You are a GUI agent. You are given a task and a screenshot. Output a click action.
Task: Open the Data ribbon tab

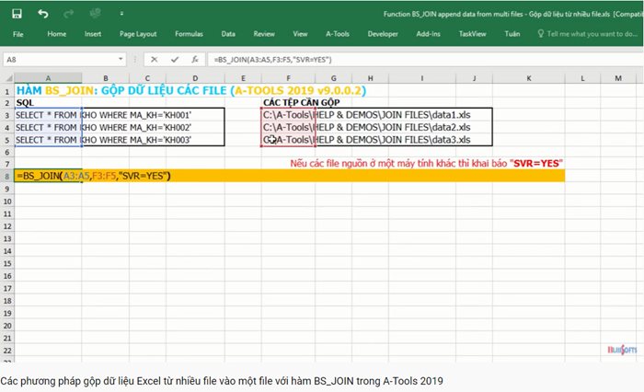tap(228, 34)
